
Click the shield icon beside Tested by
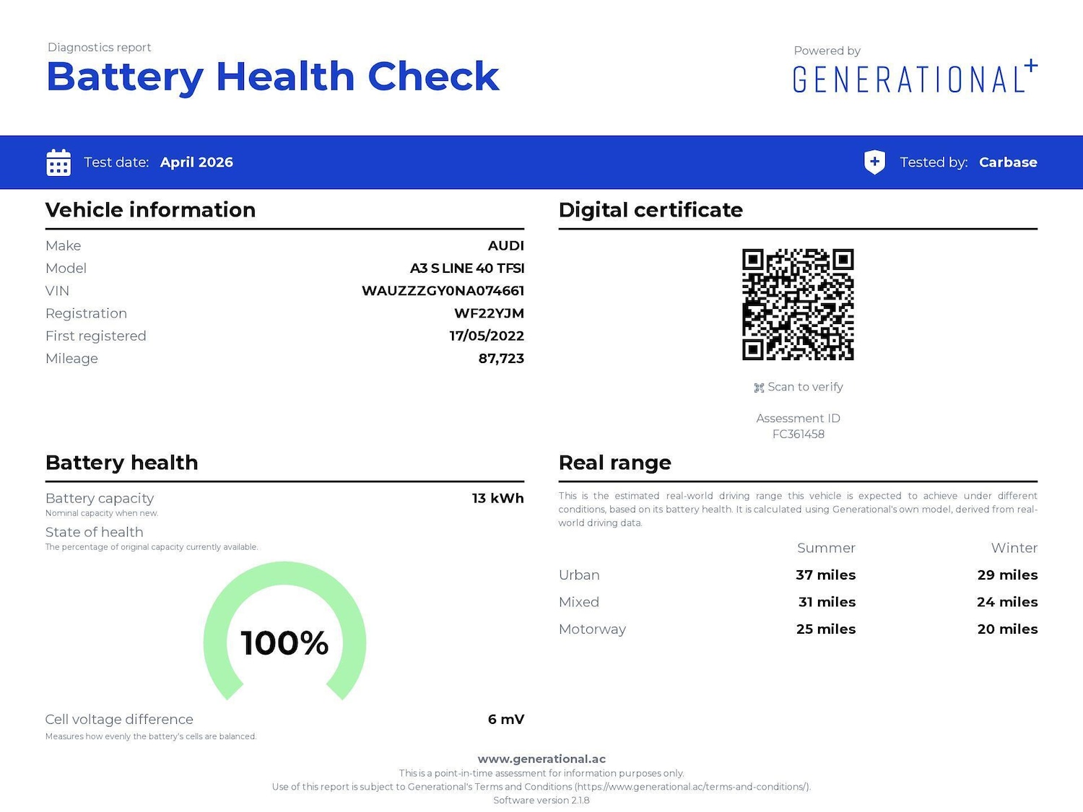point(874,162)
